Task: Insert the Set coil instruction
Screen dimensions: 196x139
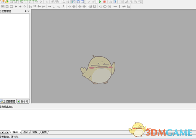Action: tap(90, 7)
